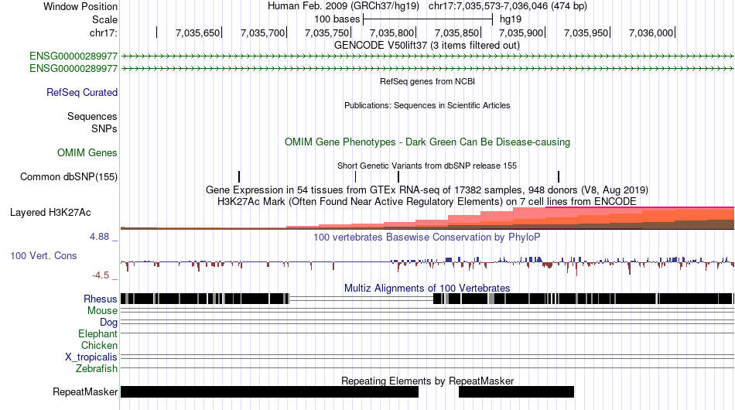Open the 100 Vert. Cons track label
Image resolution: width=735 pixels, height=410 pixels.
(x=43, y=255)
